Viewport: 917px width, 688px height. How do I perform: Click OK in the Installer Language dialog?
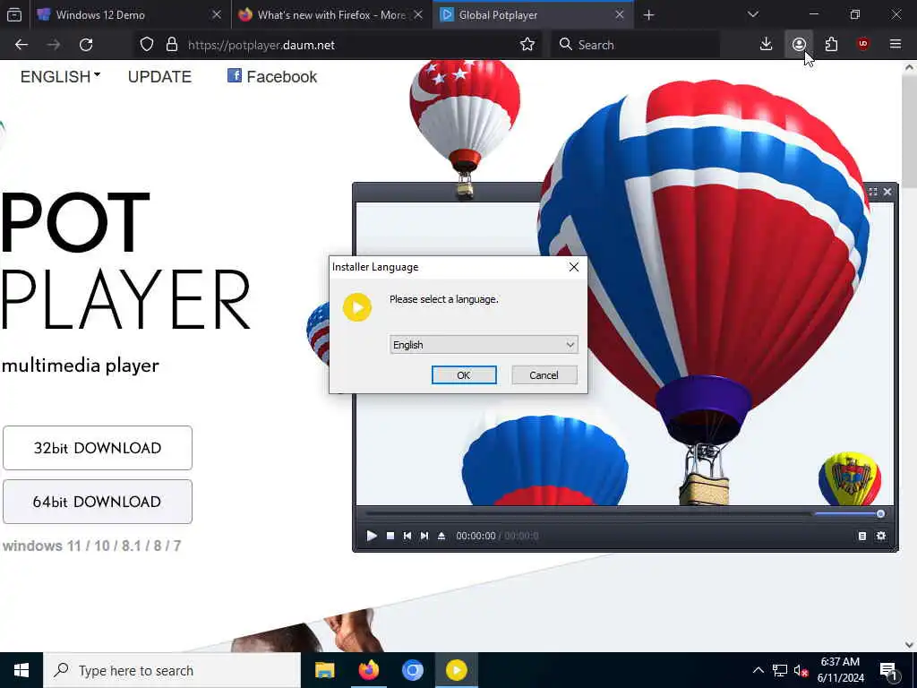[x=464, y=375]
